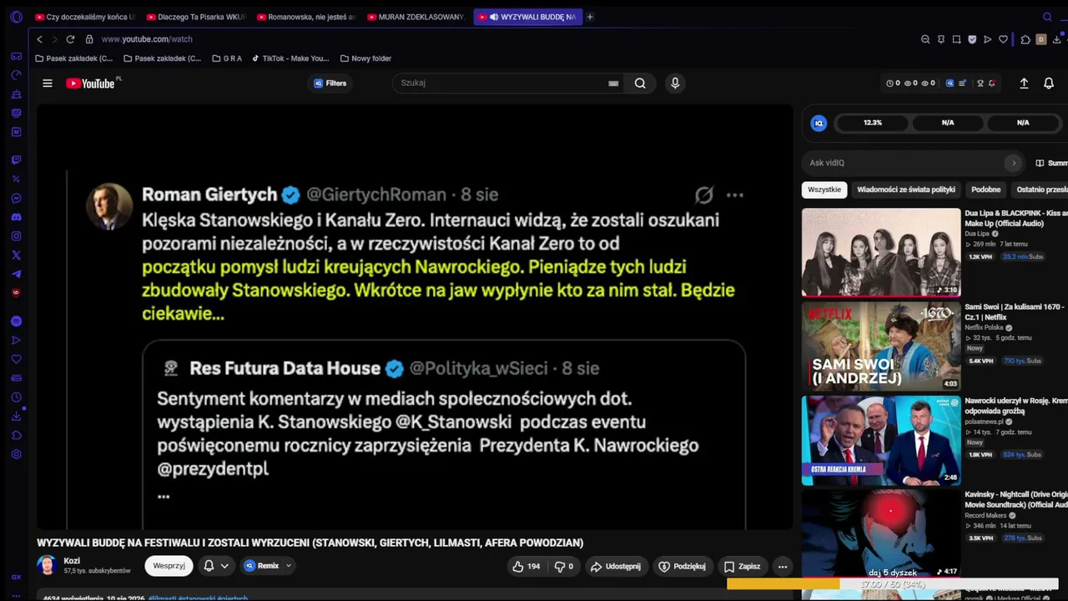Open the YouTube guide hamburger menu
This screenshot has height=601, width=1068.
tap(48, 83)
